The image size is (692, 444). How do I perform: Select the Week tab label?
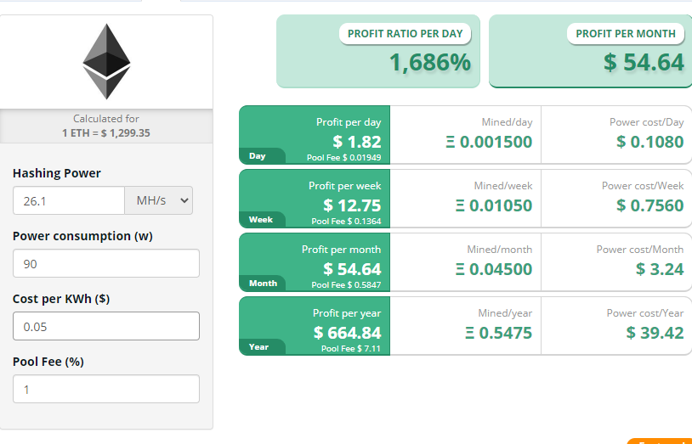click(x=261, y=220)
